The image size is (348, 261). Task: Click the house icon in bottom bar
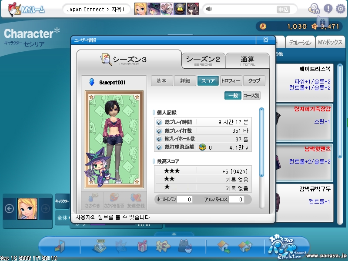coord(223,246)
